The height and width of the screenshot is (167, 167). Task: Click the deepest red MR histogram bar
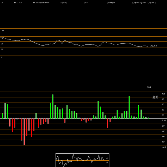[x=24, y=132]
